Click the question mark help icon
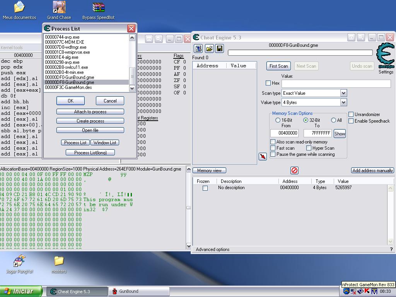Viewport: 396px width, 297px height. (391, 249)
